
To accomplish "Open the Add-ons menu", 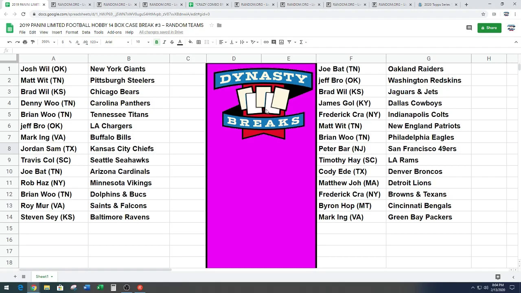I will [114, 32].
